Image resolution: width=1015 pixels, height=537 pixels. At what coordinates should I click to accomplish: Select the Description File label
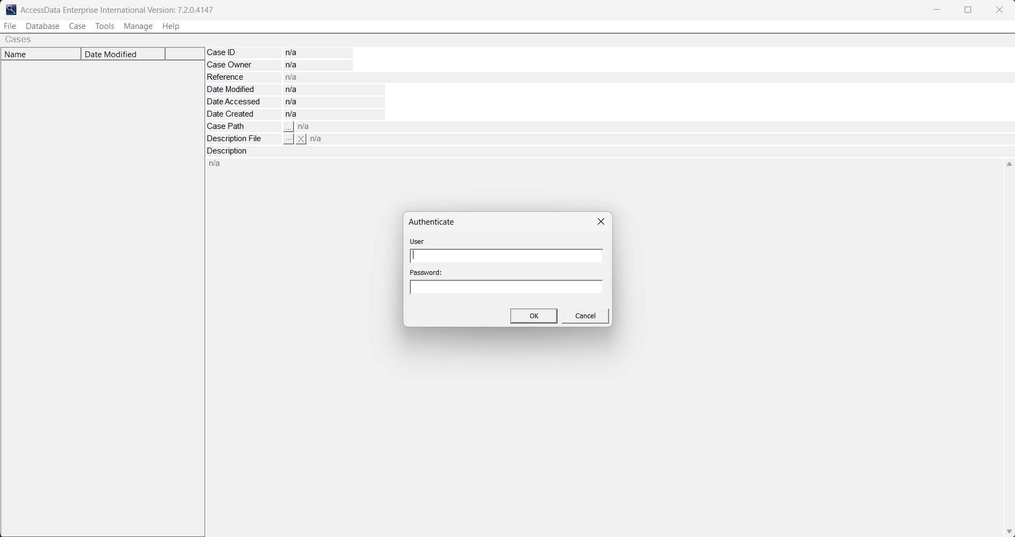point(234,139)
